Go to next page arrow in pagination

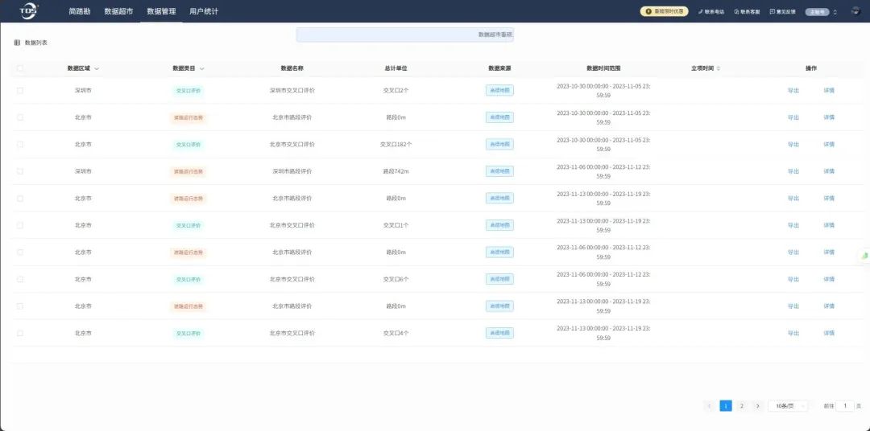(x=757, y=406)
